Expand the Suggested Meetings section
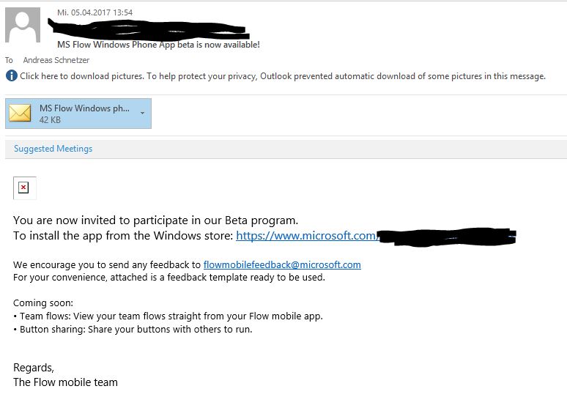This screenshot has height=408, width=567. 53,149
